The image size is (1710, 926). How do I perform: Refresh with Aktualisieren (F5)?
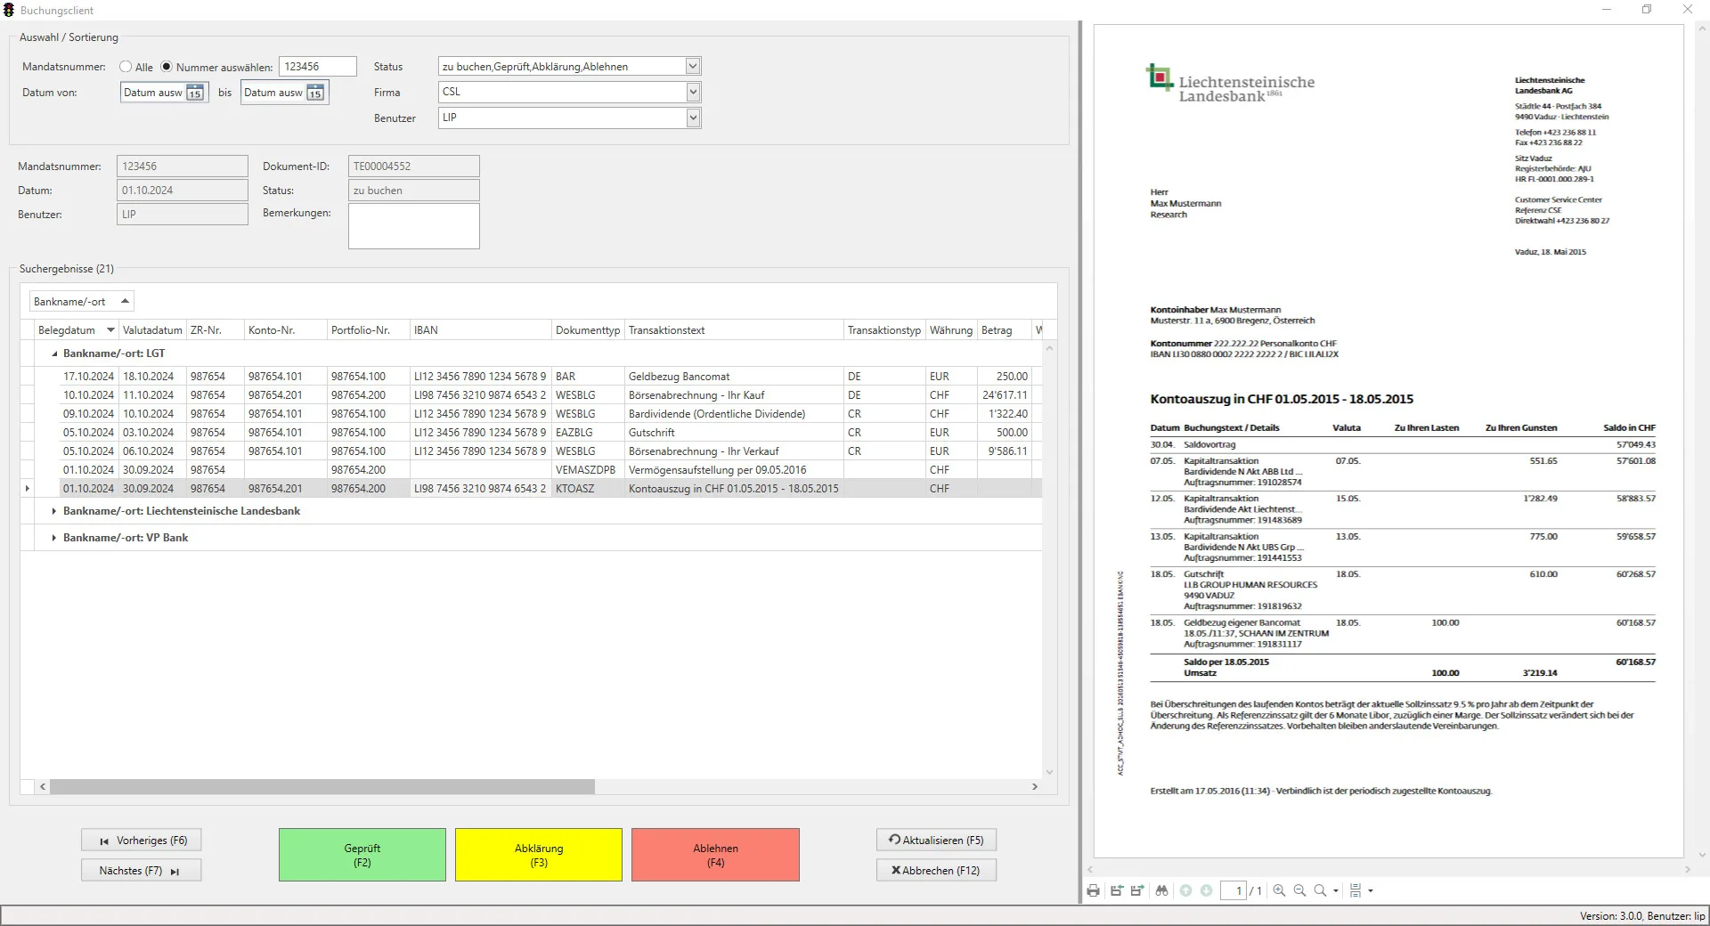pyautogui.click(x=936, y=841)
